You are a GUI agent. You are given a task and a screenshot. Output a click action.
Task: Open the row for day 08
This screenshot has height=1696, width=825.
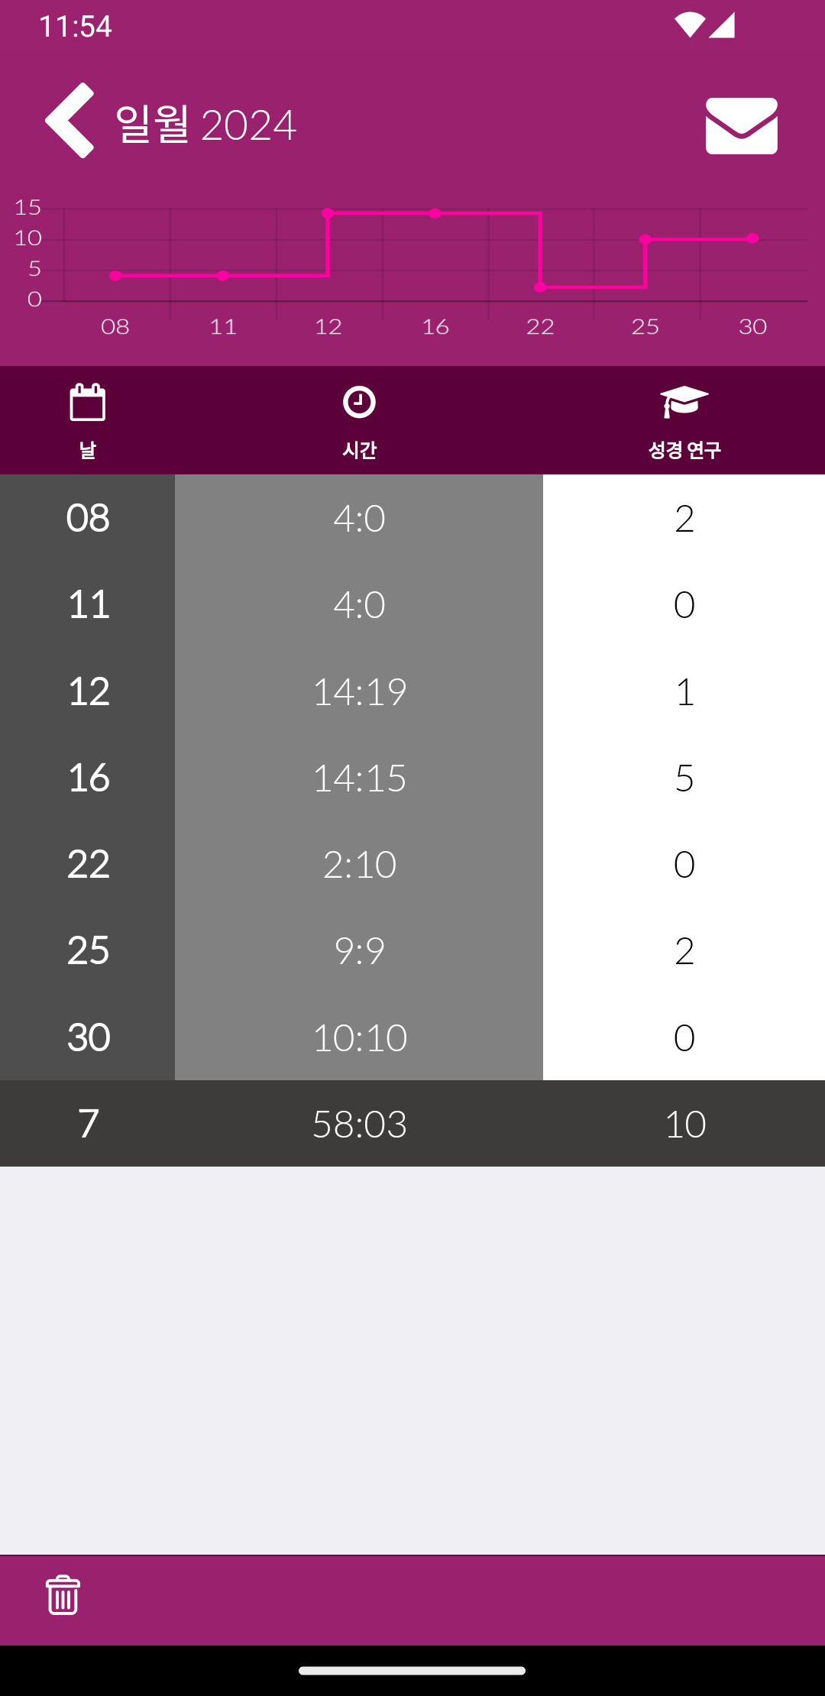pyautogui.click(x=412, y=518)
